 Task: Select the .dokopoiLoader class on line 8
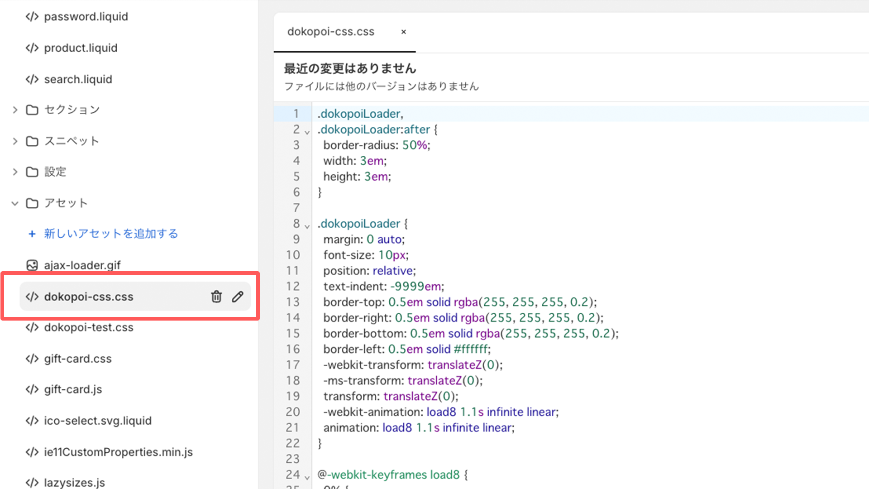[x=359, y=223]
